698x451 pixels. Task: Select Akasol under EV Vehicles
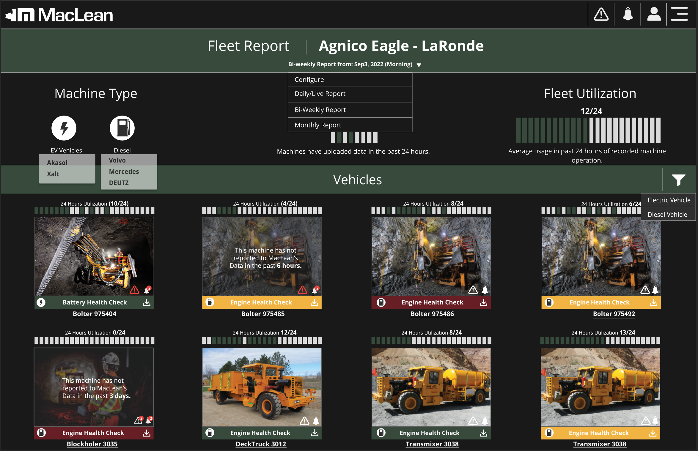point(57,163)
